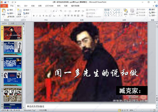Open Shape Fill dropdown
Viewport: 158px width, 112px height.
tap(141, 10)
